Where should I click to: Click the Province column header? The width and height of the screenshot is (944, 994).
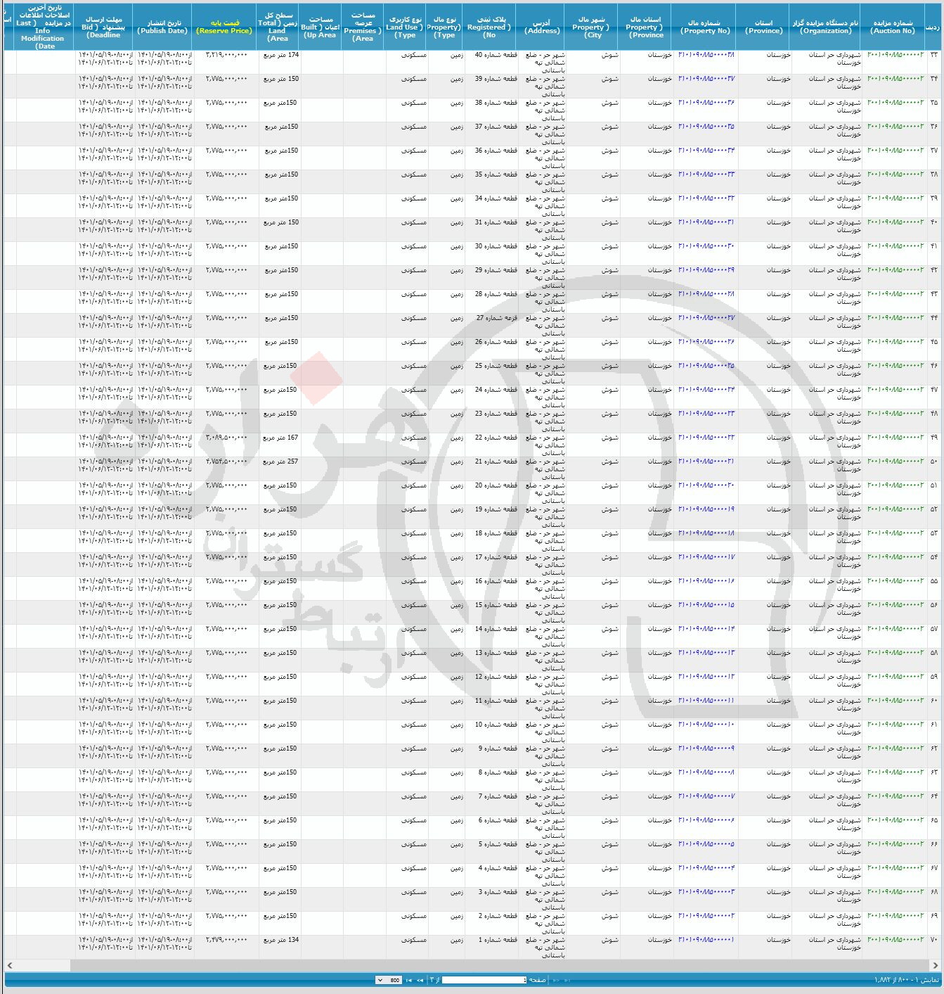click(765, 27)
